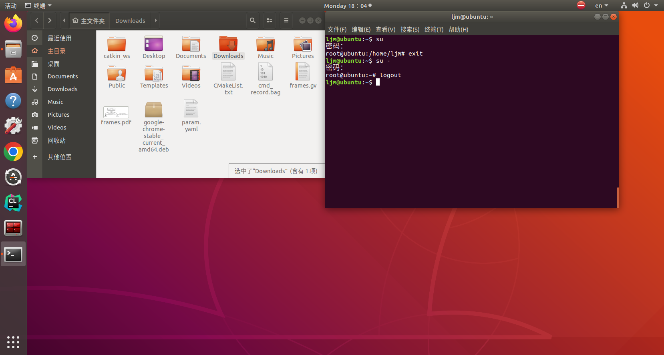Open terminal Edit (编辑) menu
664x355 pixels.
point(361,30)
